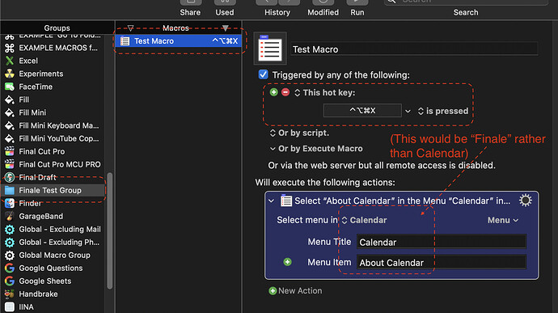The width and height of the screenshot is (558, 313).
Task: Click the Finale Test Group folder icon
Action: pos(10,191)
